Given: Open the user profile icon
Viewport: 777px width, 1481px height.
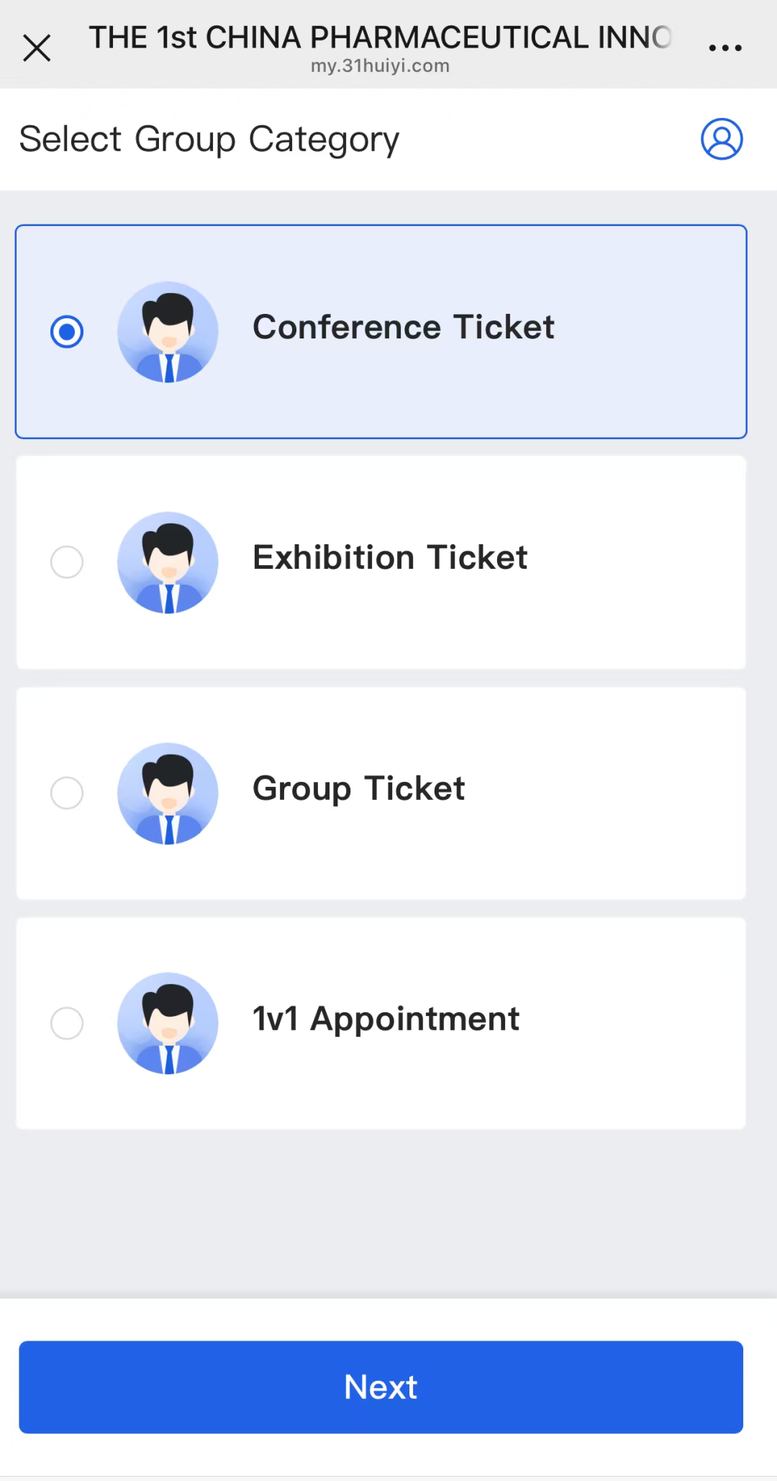Looking at the screenshot, I should point(722,139).
